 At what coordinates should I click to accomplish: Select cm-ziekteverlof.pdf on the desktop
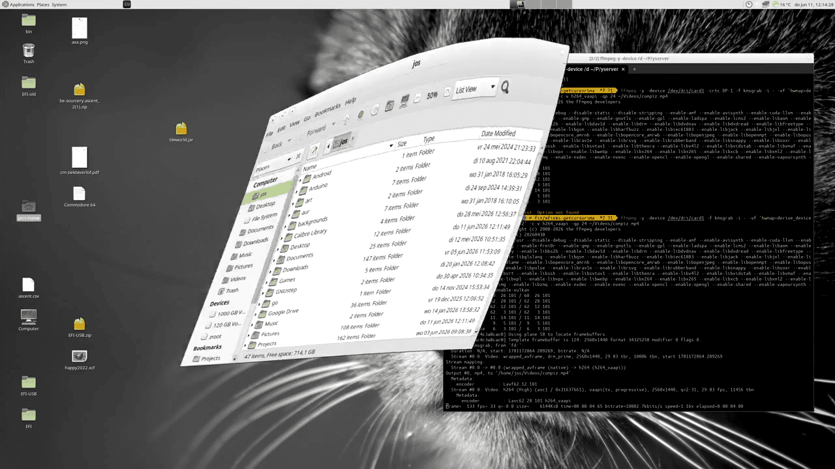[80, 161]
